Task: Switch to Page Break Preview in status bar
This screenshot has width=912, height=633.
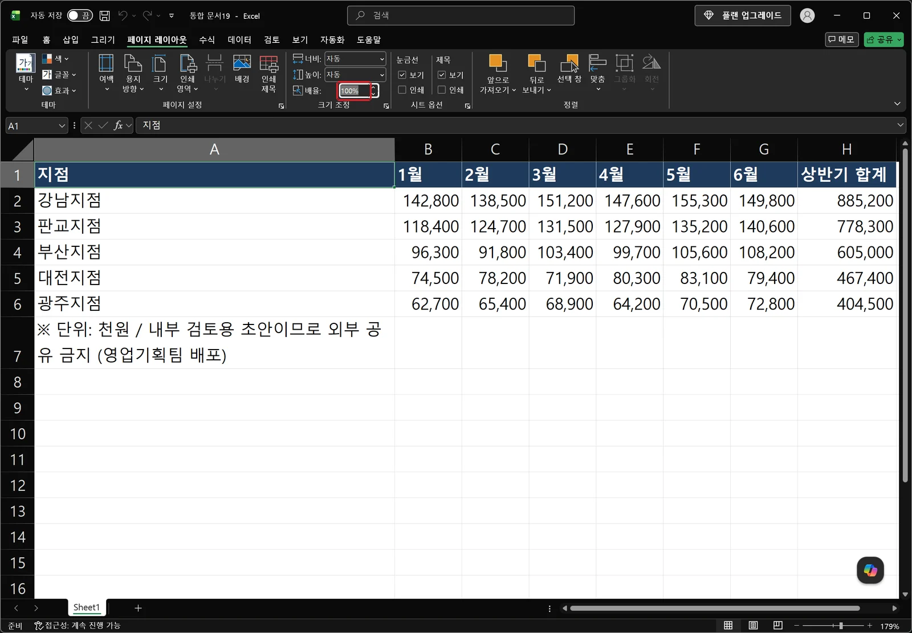Action: coord(778,626)
